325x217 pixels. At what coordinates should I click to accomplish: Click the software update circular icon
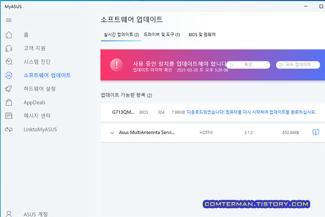9,75
